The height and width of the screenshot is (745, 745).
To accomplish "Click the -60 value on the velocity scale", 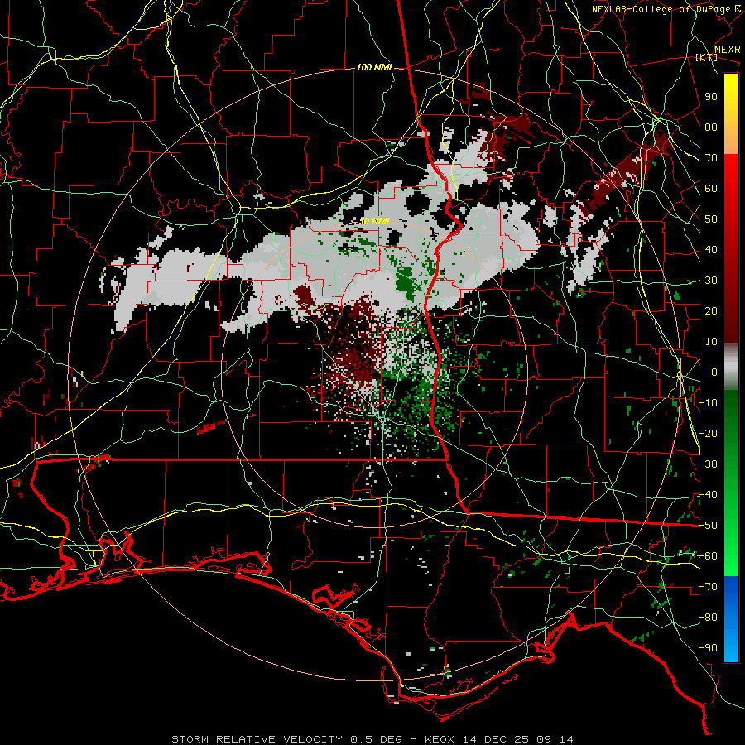I will pos(708,556).
